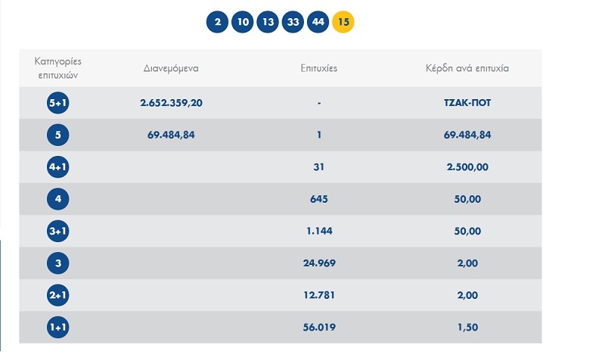605x364 pixels.
Task: Select the 56.019 winners count
Action: click(319, 327)
